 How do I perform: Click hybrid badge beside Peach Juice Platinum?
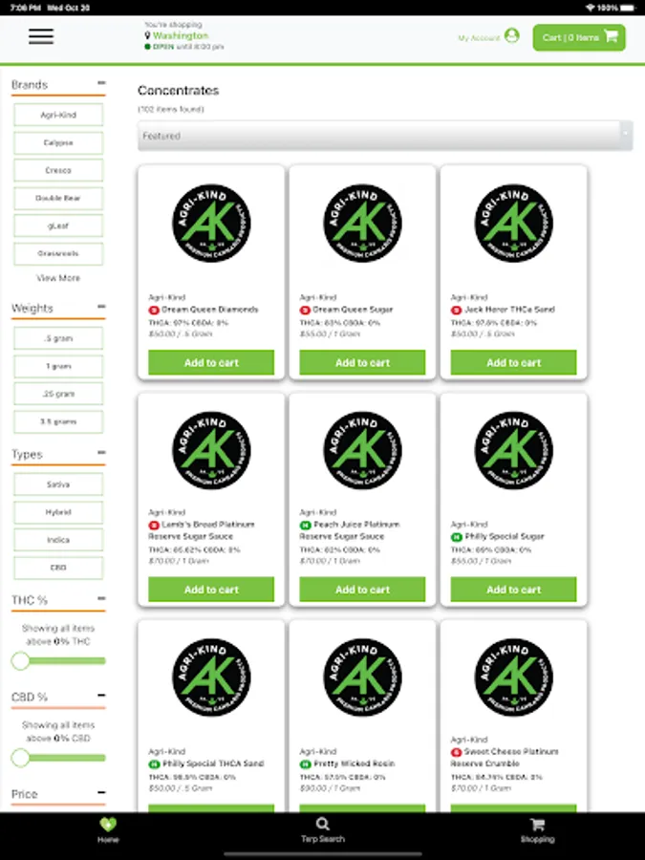[x=305, y=525]
